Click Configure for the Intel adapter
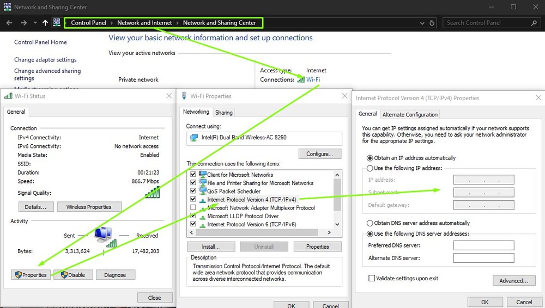This screenshot has height=308, width=545. tap(320, 154)
